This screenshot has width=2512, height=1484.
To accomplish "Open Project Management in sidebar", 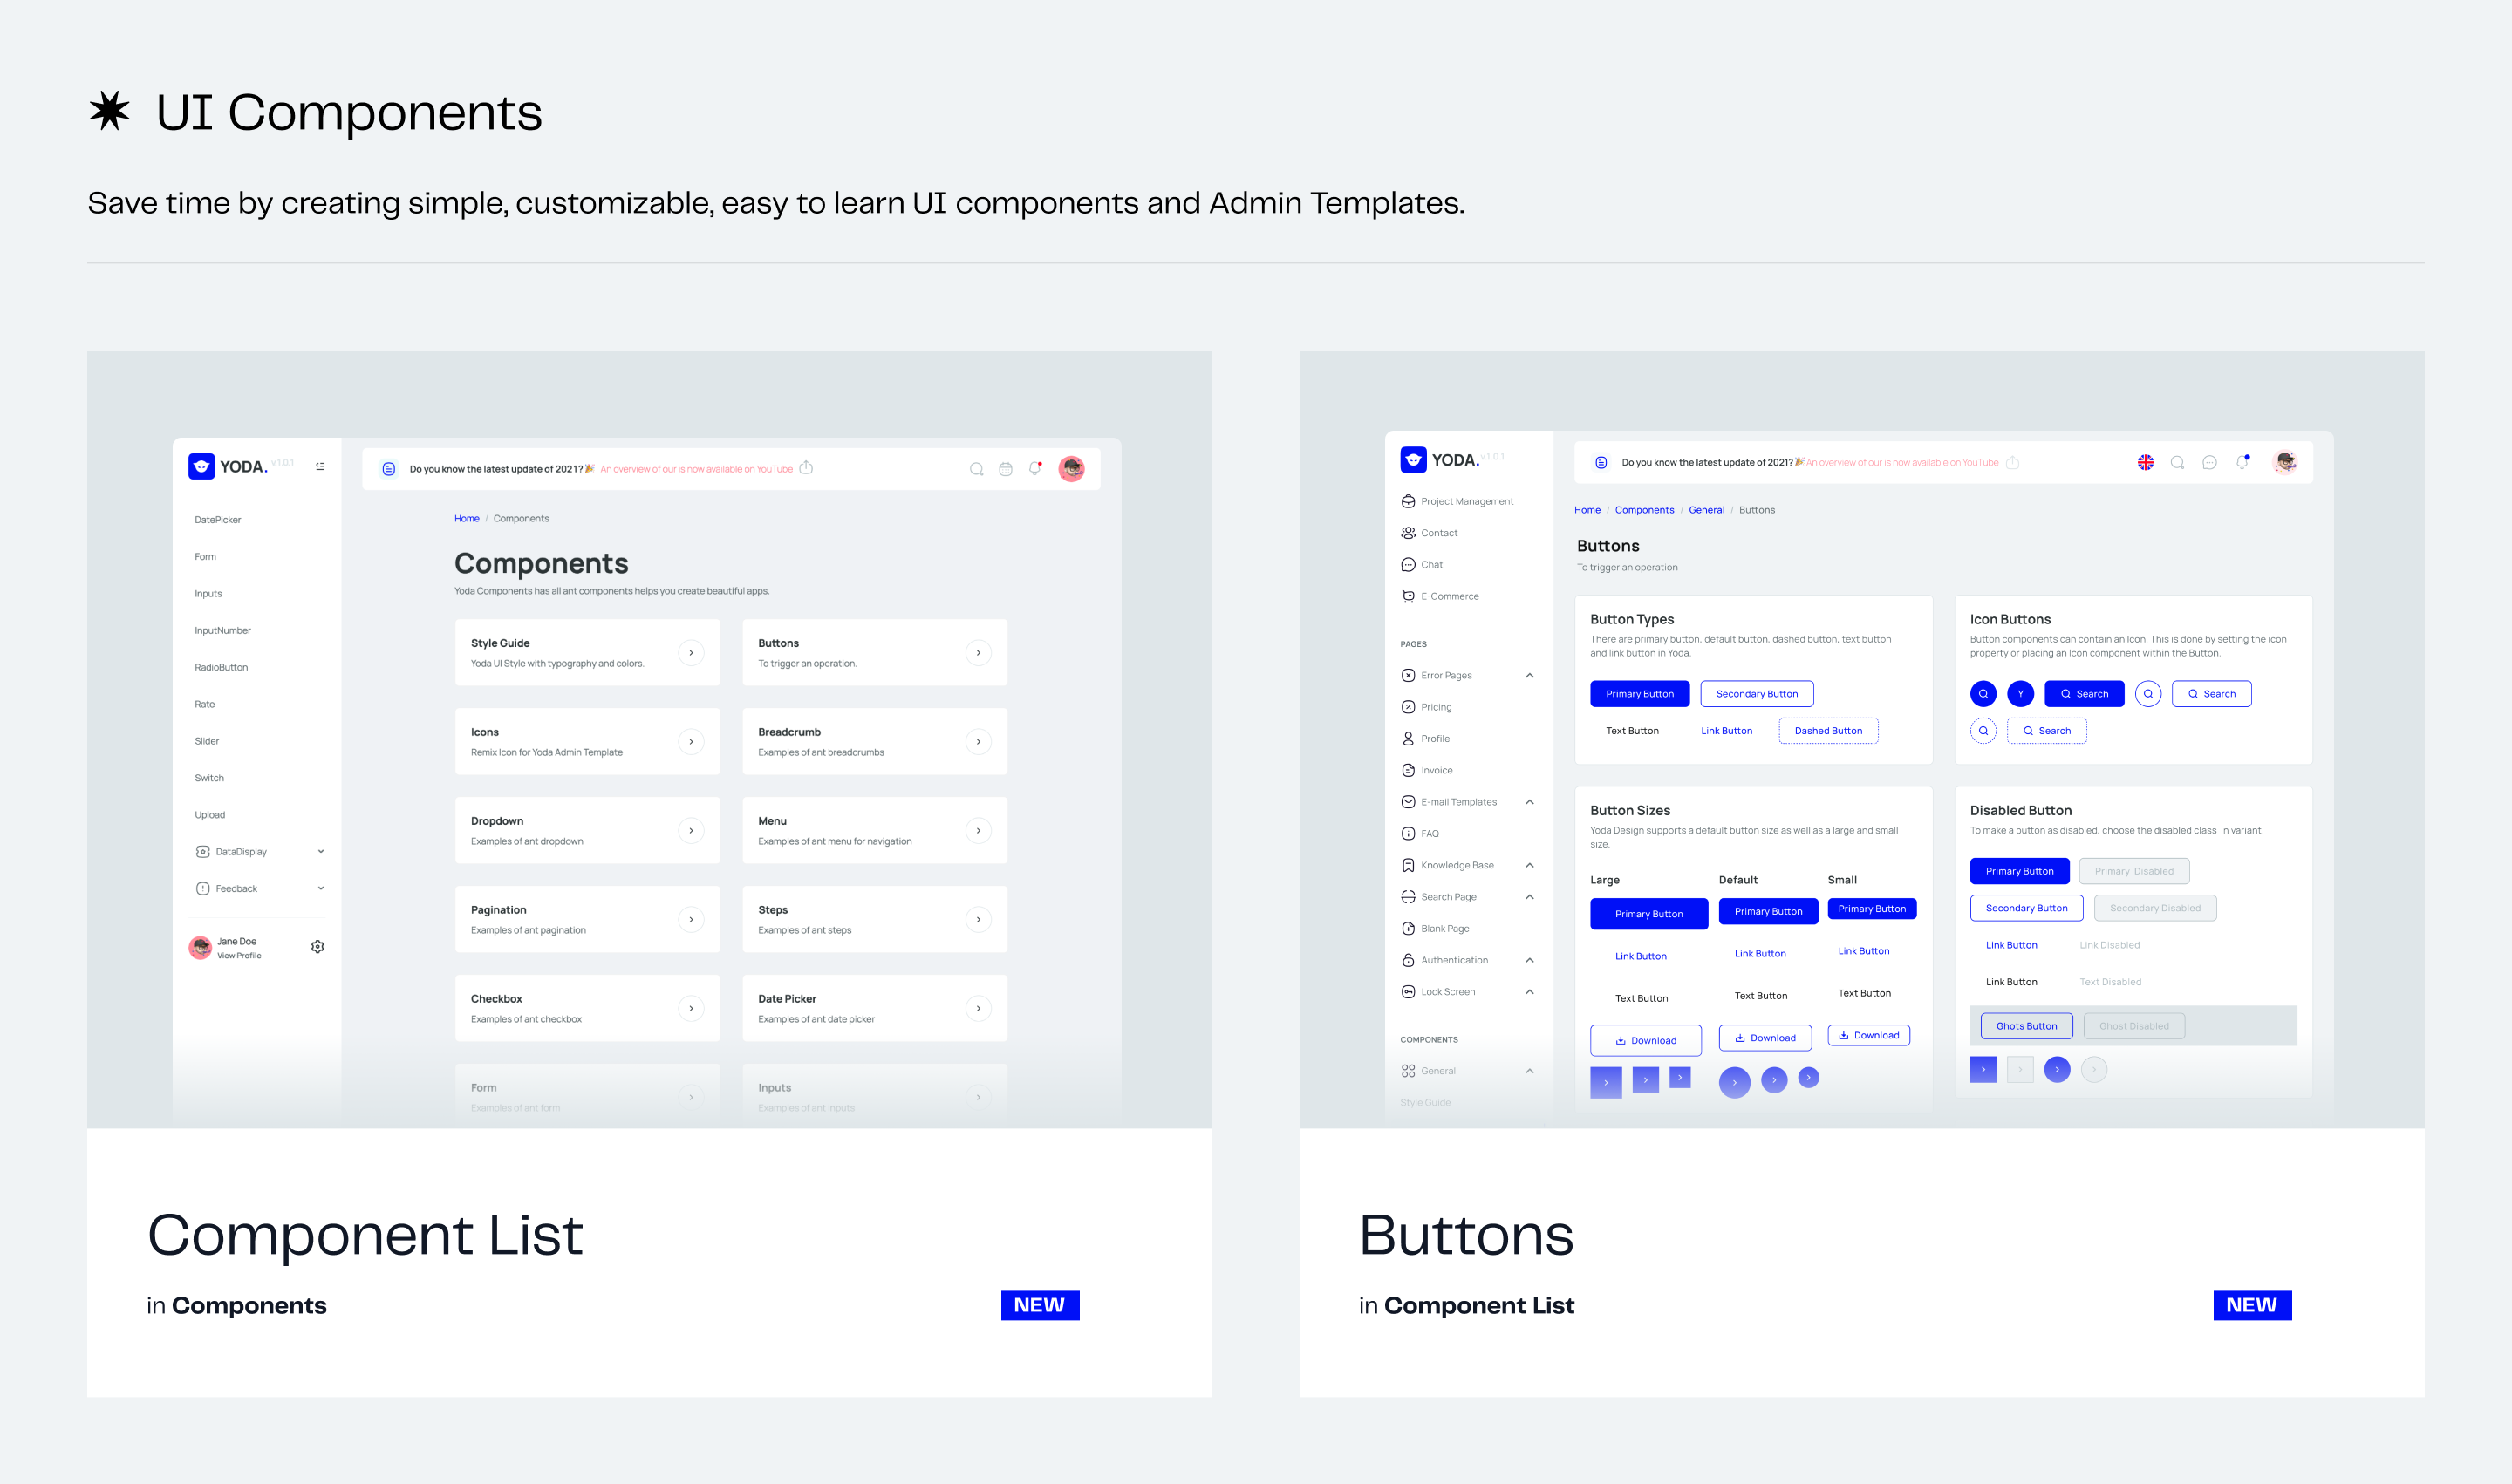I will tap(1457, 502).
